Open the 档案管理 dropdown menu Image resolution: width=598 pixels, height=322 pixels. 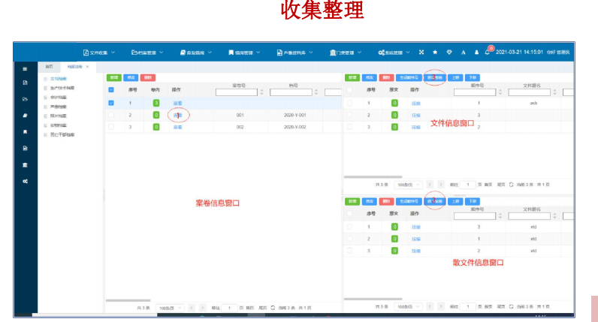click(x=147, y=53)
